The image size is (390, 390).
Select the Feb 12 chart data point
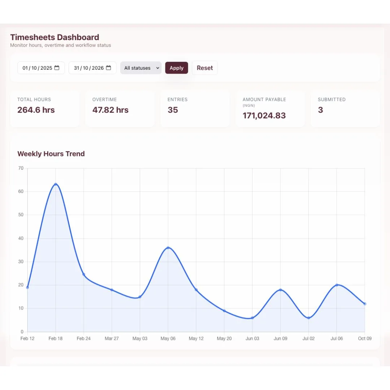click(x=27, y=287)
